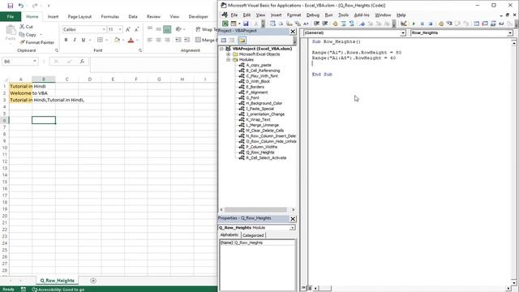Viewport: 519px width, 292px height.
Task: Toggle Underline formatting in Excel ribbon
Action: point(84,40)
